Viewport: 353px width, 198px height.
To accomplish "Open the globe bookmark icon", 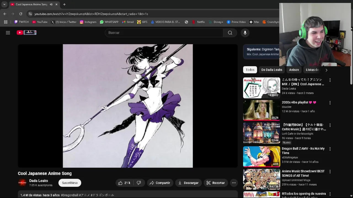I will 186,22.
